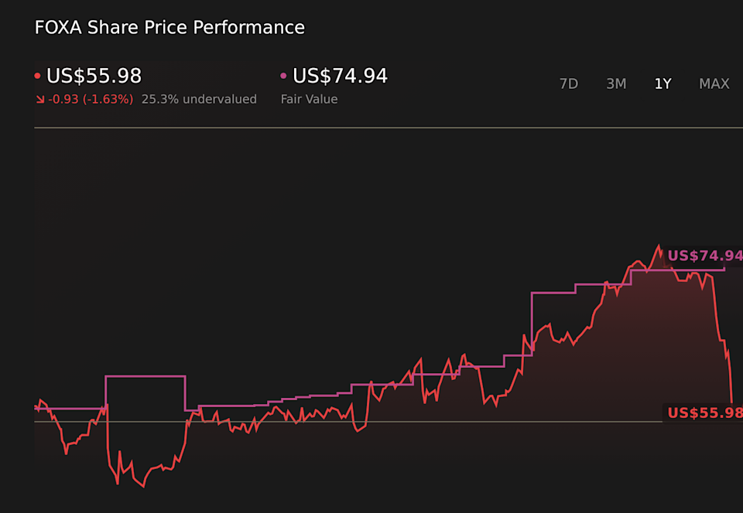Switch to the 3M time range
This screenshot has height=513, width=743.
[x=616, y=83]
